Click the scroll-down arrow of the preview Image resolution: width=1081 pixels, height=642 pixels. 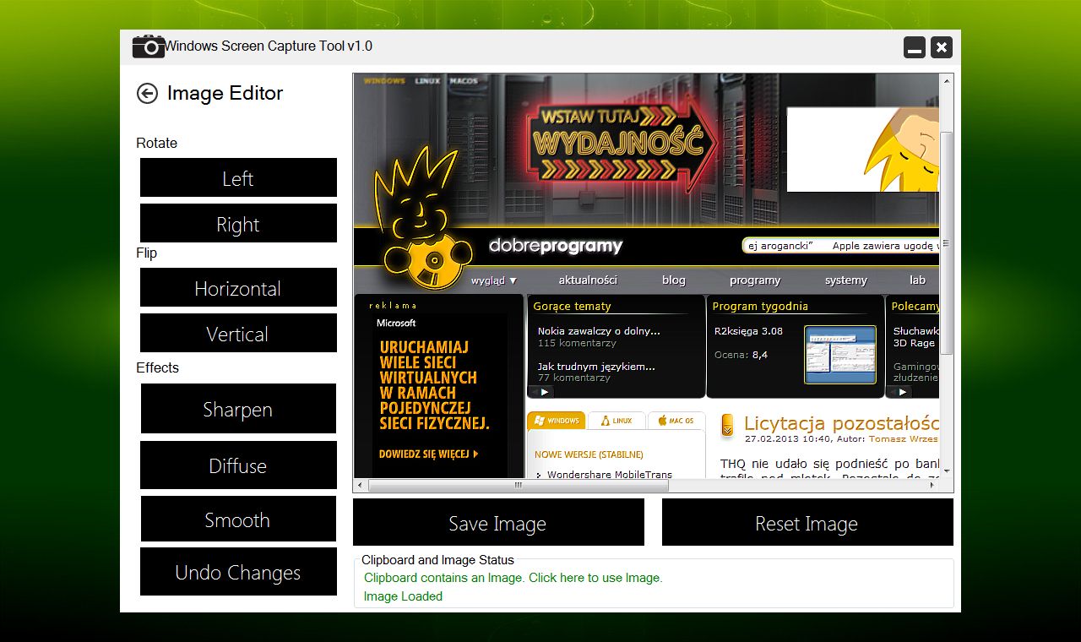click(x=947, y=471)
